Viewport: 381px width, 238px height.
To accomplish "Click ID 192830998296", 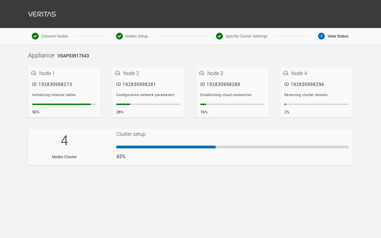I will coord(304,84).
